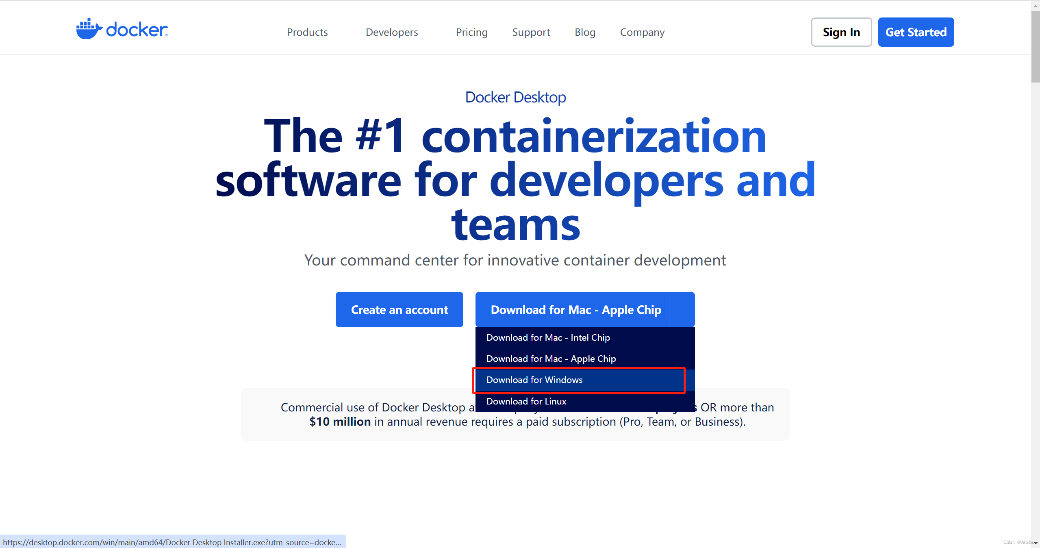
Task: Click the scrollbar up arrow
Action: (x=1035, y=5)
